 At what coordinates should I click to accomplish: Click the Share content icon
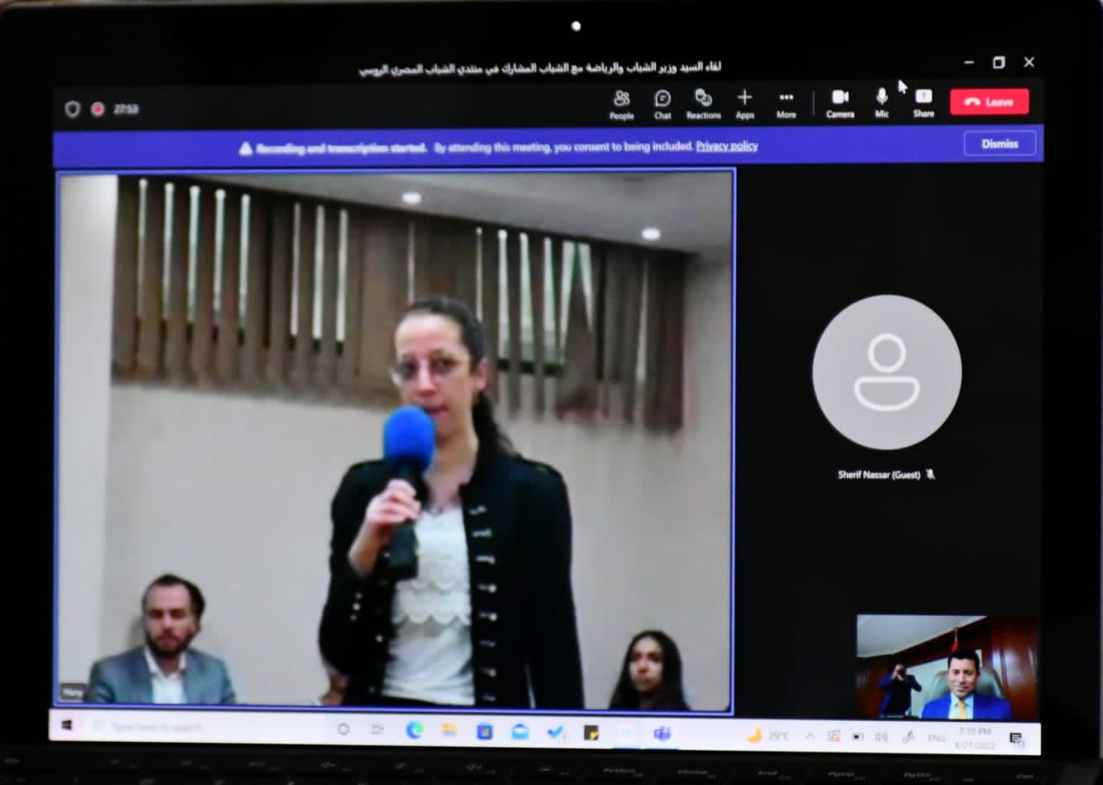923,103
